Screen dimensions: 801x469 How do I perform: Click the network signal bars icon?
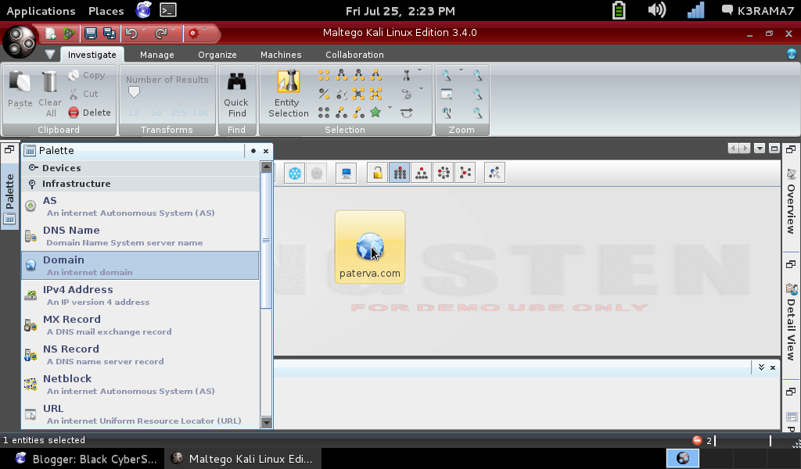[695, 10]
